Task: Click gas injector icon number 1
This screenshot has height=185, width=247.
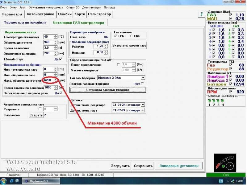Action: tap(210, 101)
